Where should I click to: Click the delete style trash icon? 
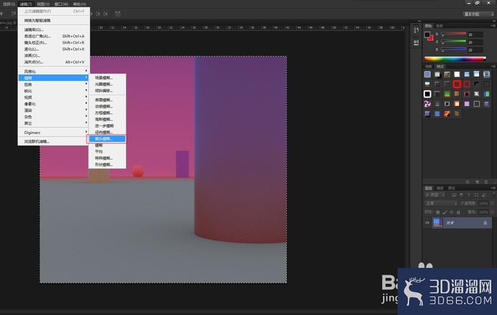point(486,182)
